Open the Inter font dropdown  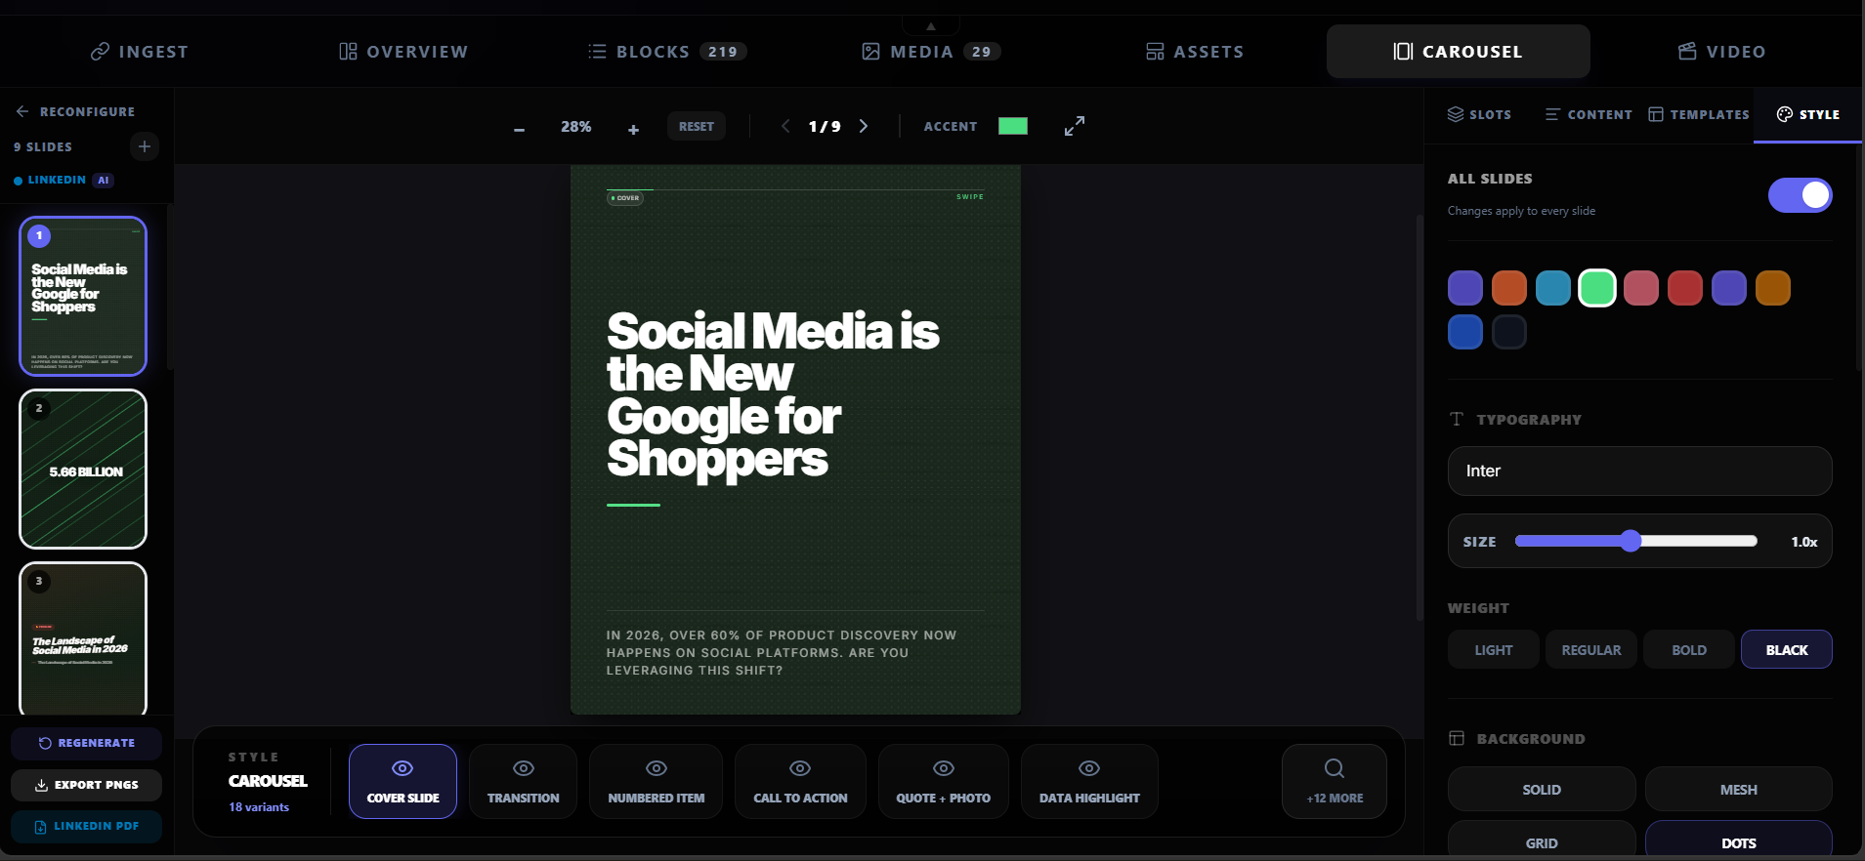pos(1639,471)
